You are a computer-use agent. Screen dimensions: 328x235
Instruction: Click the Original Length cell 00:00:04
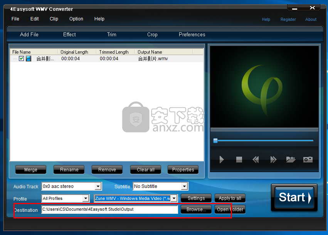click(71, 59)
